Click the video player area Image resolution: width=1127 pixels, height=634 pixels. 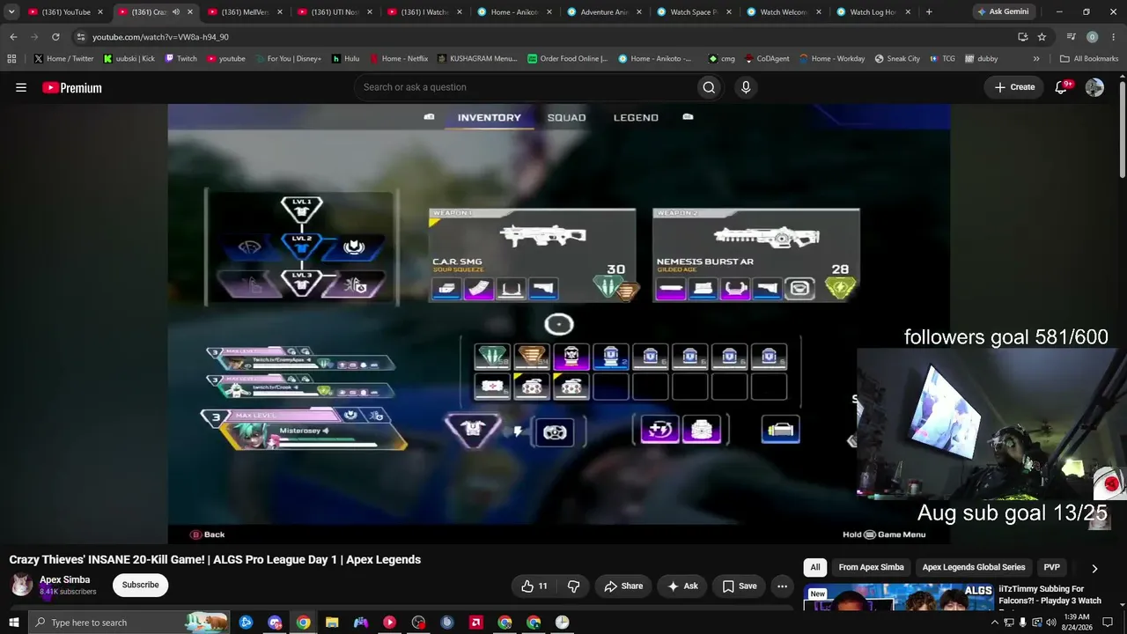click(559, 324)
